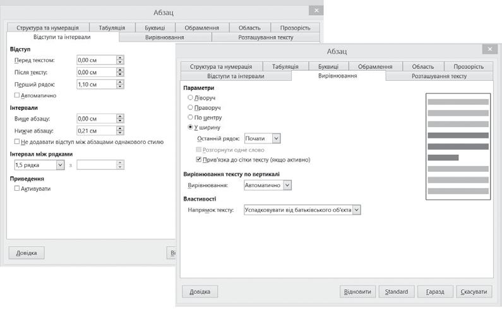
Task: Open Область tab in front Абзац window
Action: (423, 66)
